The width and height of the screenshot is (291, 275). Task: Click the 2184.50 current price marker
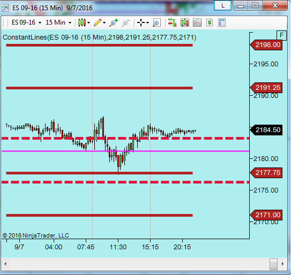click(266, 130)
